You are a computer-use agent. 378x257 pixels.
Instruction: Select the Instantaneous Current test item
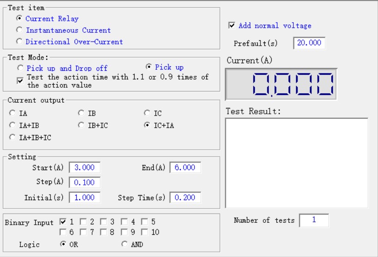pyautogui.click(x=19, y=30)
